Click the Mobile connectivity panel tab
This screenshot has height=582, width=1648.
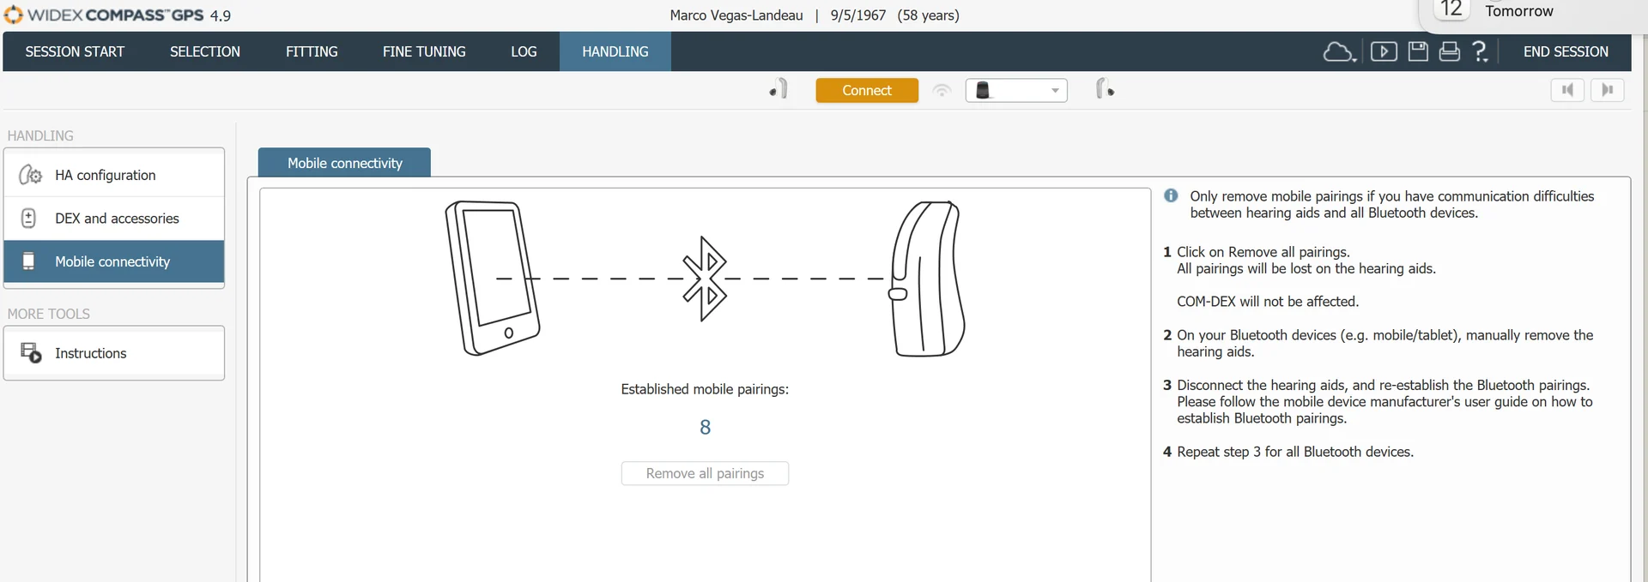click(x=344, y=163)
